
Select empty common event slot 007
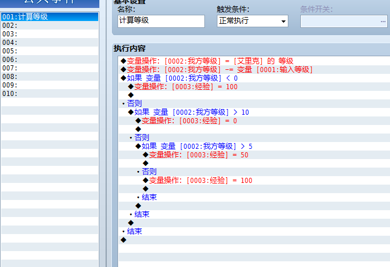click(x=49, y=68)
